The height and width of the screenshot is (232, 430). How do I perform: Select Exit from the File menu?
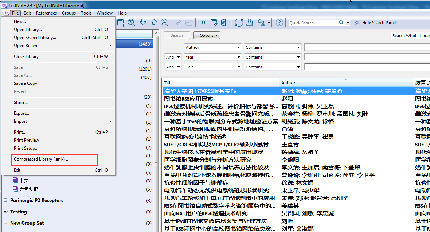pos(58,170)
